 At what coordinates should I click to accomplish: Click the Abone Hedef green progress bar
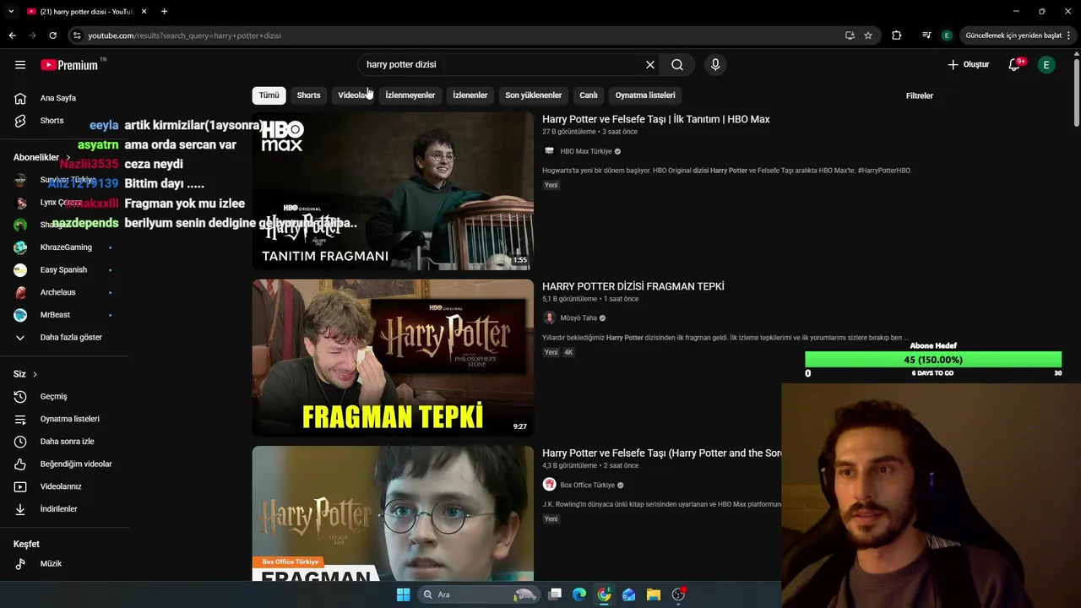[933, 360]
